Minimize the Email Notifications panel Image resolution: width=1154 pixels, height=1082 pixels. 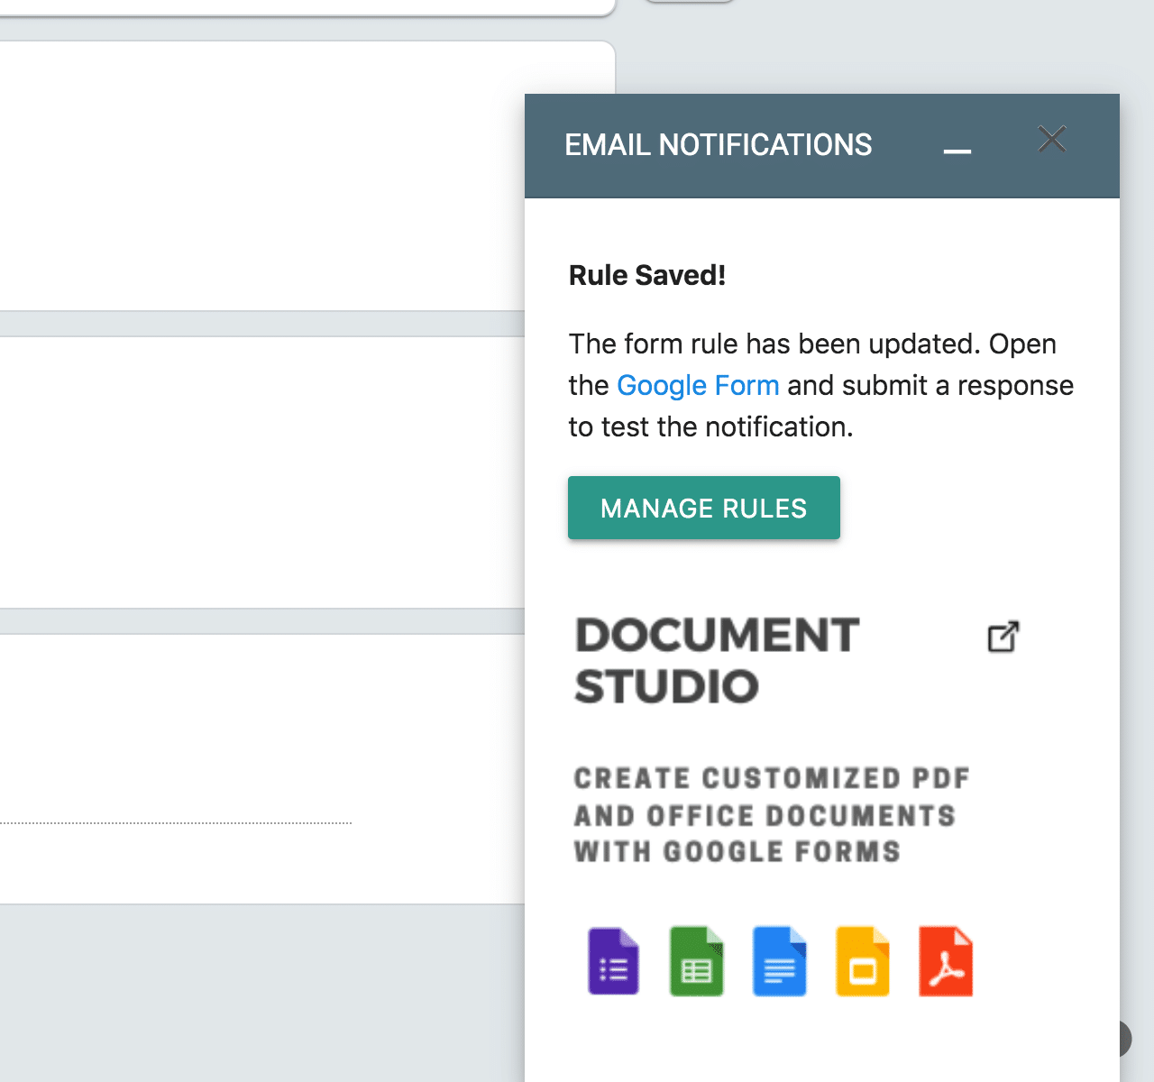[x=957, y=151]
